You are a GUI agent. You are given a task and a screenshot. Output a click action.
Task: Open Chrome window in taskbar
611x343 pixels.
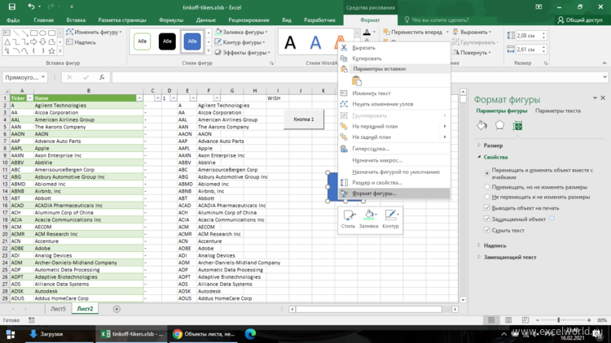point(204,334)
